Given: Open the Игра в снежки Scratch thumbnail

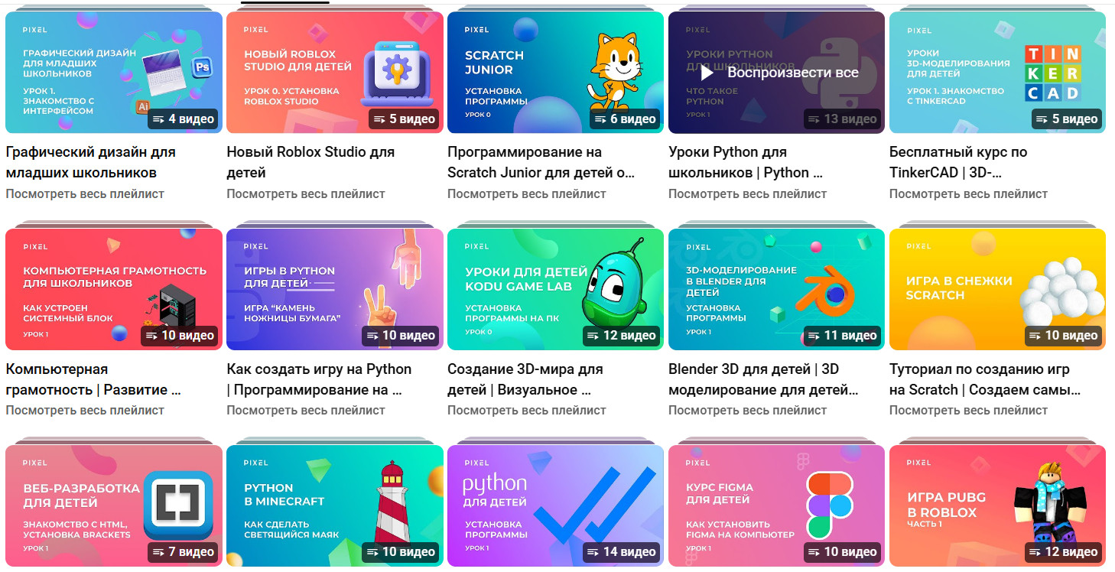Looking at the screenshot, I should click(x=997, y=289).
